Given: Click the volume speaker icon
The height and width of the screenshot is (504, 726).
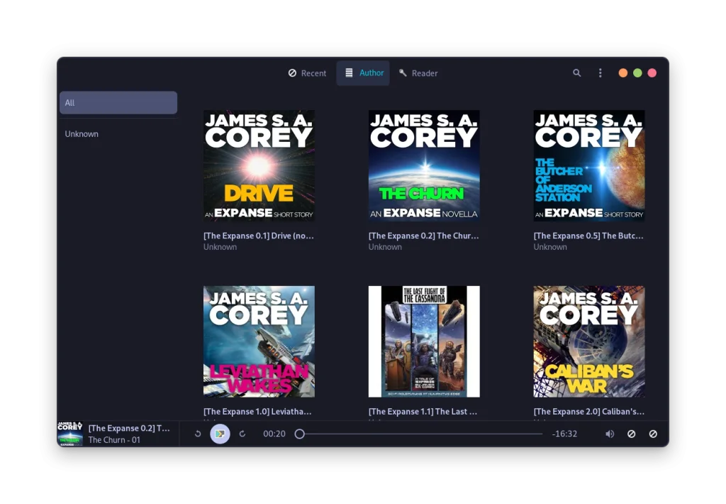Looking at the screenshot, I should 610,434.
